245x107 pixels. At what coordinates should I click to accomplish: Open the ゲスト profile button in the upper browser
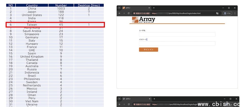coord(227,13)
